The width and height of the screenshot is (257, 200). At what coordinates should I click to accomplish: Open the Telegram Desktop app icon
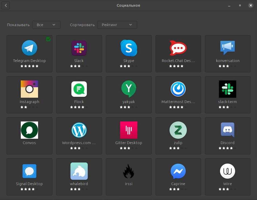pyautogui.click(x=29, y=48)
